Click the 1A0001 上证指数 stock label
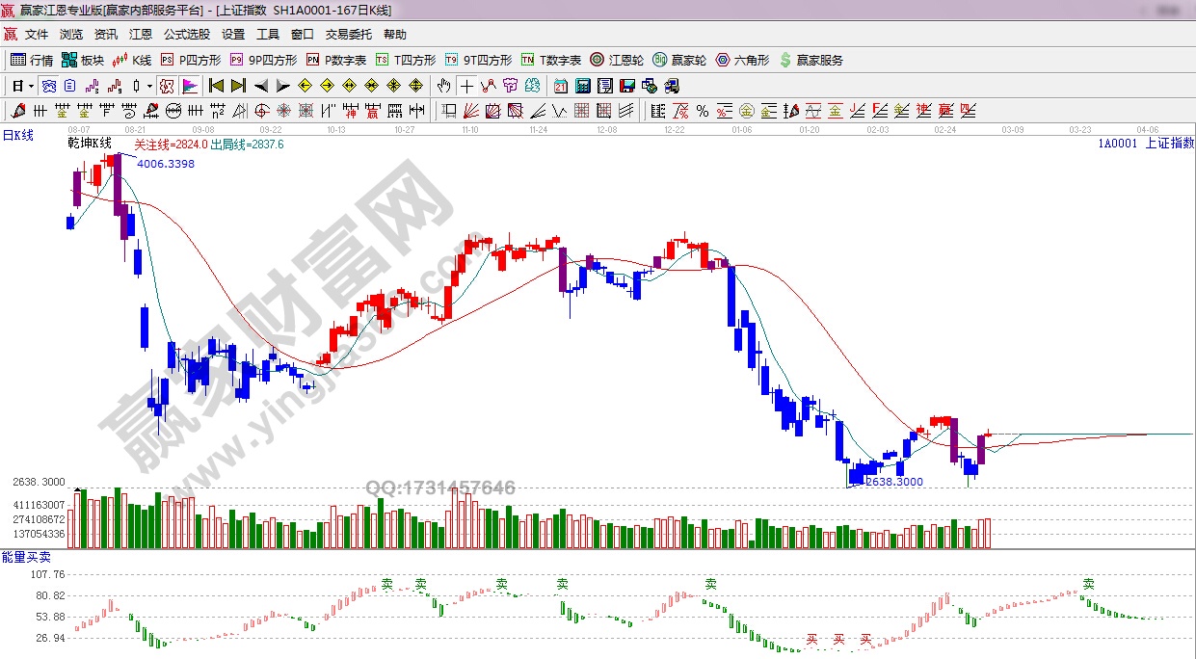 point(1146,144)
